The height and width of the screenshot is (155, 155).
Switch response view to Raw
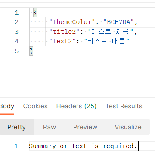[50, 127]
